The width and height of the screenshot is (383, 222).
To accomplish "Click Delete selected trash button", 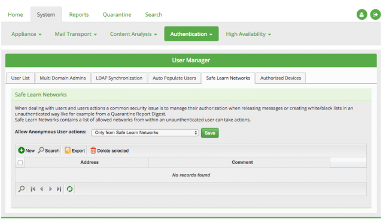I will [x=110, y=150].
